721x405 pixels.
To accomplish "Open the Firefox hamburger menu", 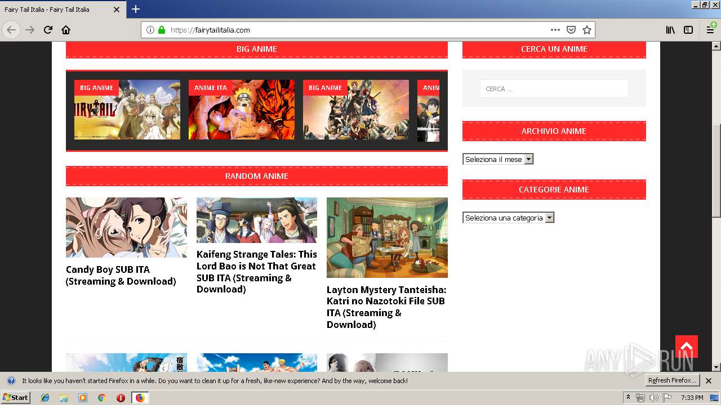I will [711, 30].
